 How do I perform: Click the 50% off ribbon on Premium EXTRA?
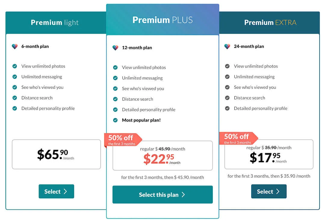coord(238,138)
